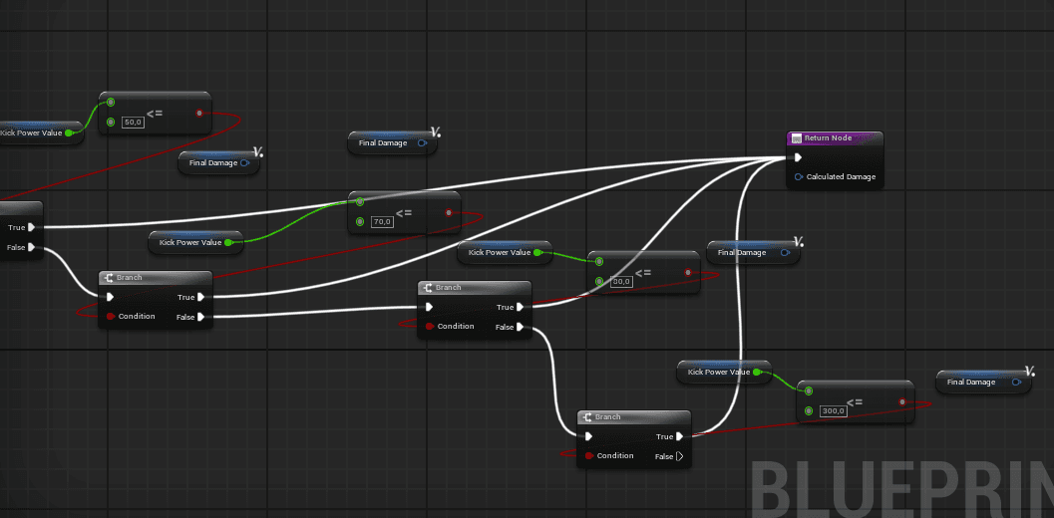1054x518 pixels.
Task: Click header of Branch wired to 70,0 comparison
Action: coord(156,278)
